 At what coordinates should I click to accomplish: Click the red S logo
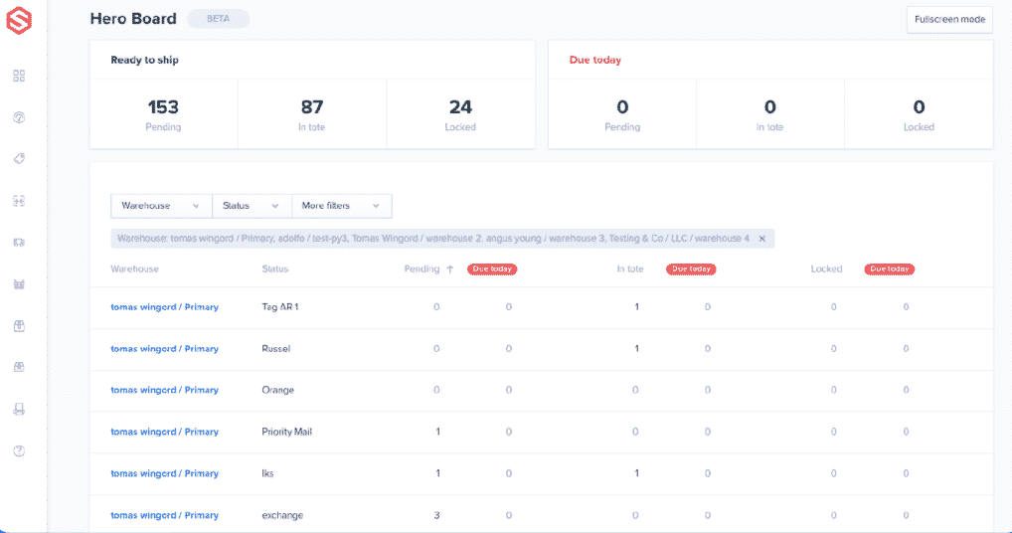pos(19,20)
